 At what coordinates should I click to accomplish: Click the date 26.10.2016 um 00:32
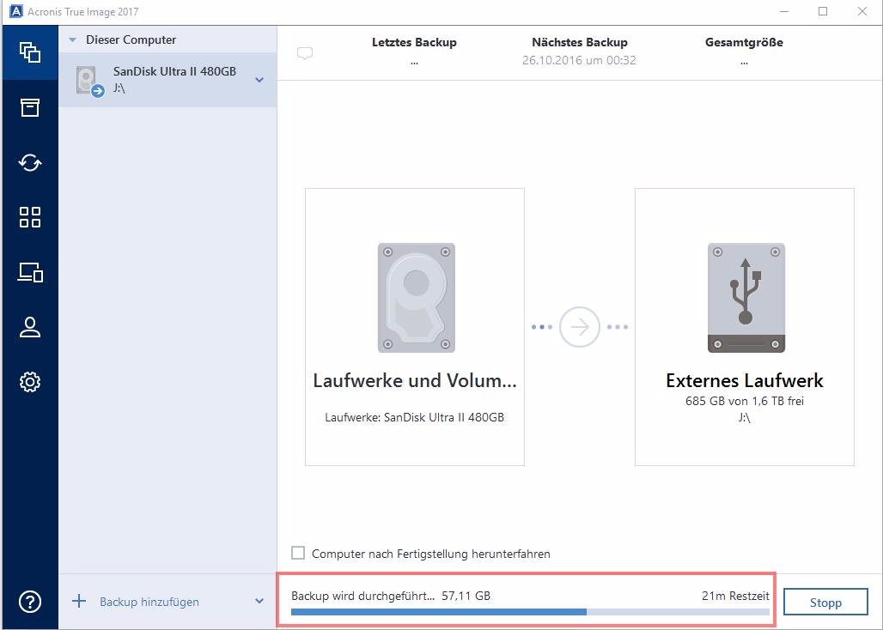(579, 60)
